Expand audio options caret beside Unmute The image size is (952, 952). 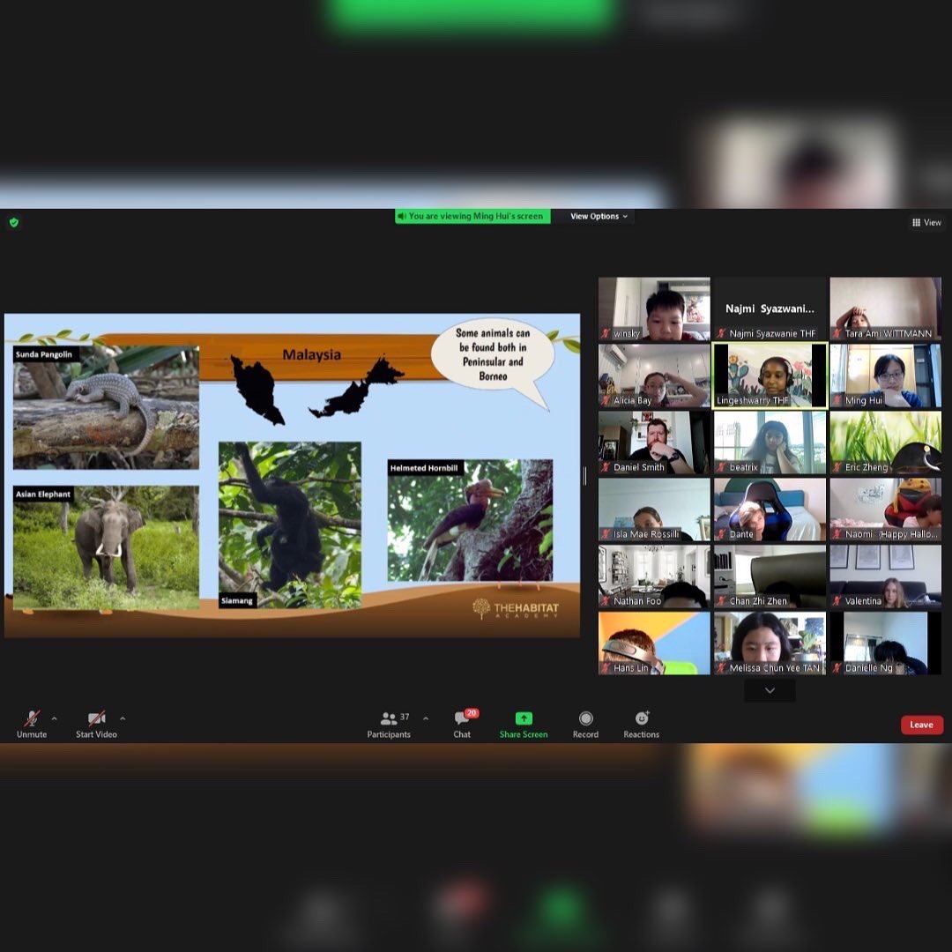pos(54,718)
